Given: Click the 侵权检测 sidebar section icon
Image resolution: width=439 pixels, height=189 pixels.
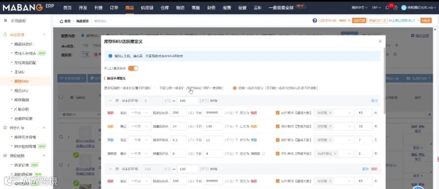Looking at the screenshot, I should coord(5,156).
